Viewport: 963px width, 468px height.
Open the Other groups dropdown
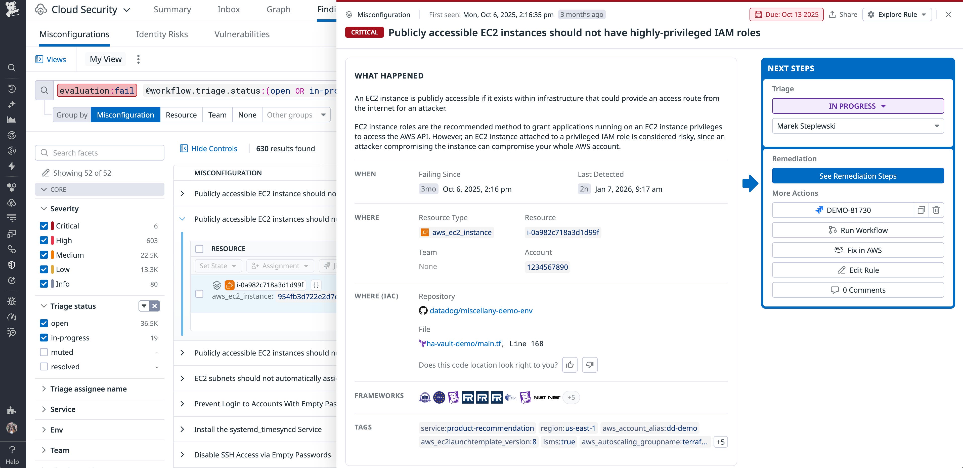click(x=295, y=114)
